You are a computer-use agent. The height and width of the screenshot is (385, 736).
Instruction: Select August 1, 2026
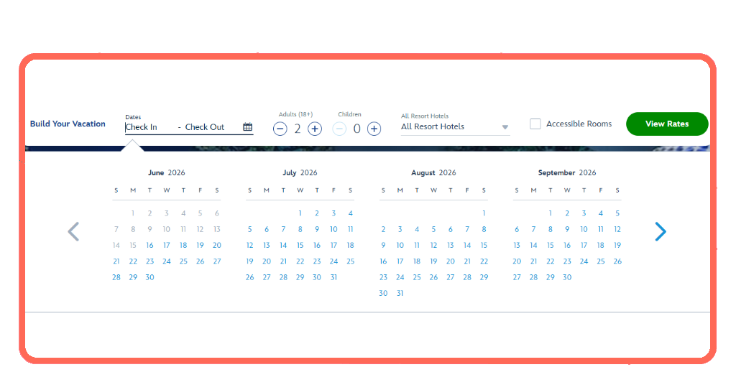point(484,213)
